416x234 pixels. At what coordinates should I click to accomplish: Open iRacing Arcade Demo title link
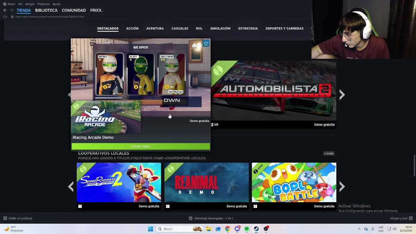93,137
